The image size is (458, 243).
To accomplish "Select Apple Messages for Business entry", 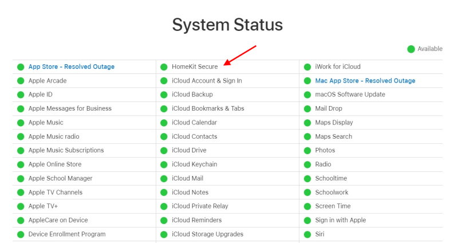I will (x=70, y=108).
